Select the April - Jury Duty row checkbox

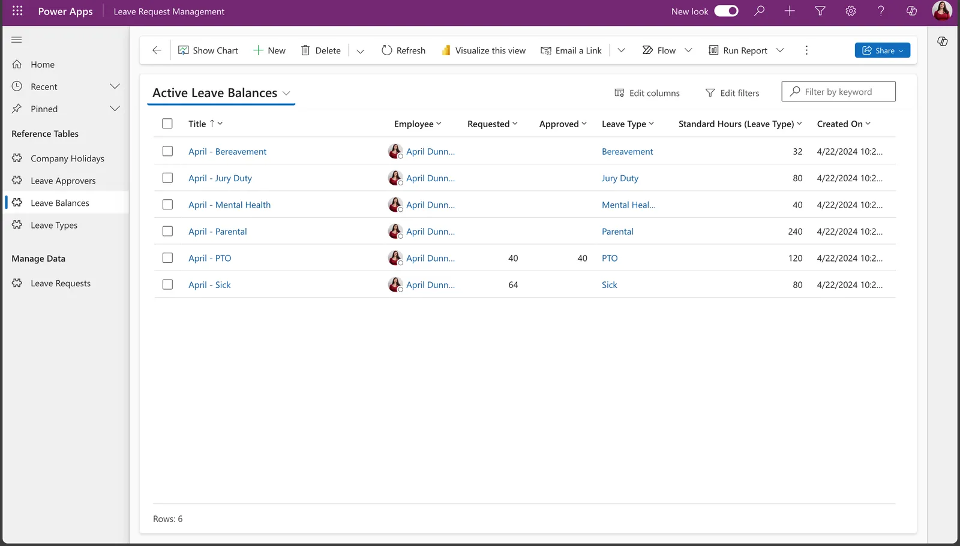click(167, 178)
